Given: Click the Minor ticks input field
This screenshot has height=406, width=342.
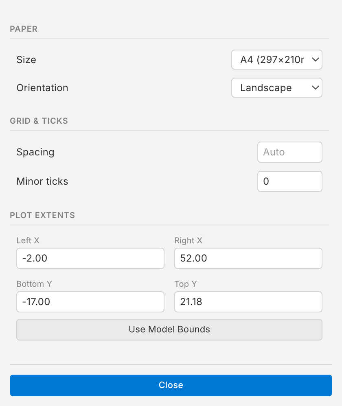Looking at the screenshot, I should point(289,181).
